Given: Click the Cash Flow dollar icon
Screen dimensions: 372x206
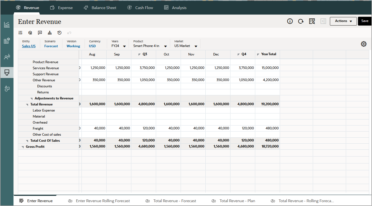Looking at the screenshot, I should (x=129, y=7).
